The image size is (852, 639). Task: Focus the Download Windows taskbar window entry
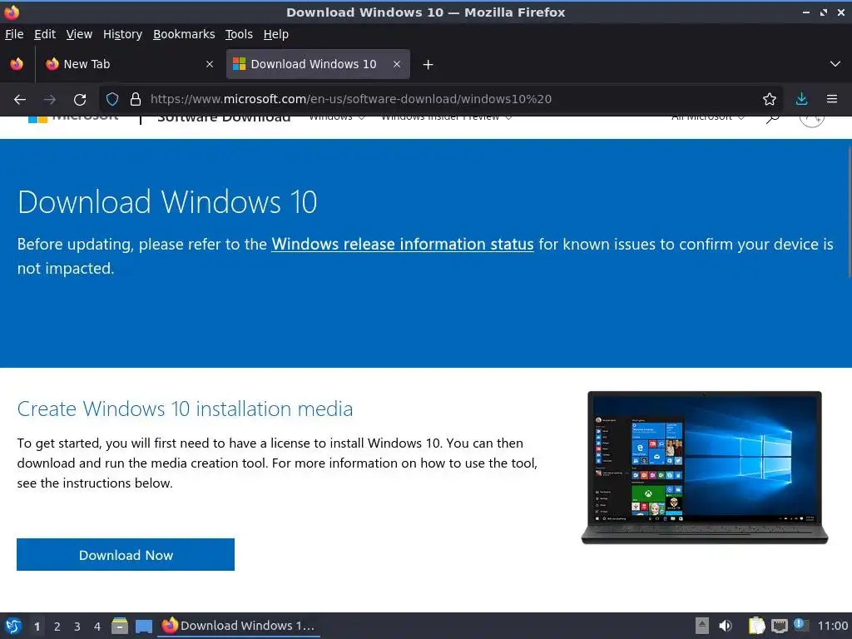[239, 626]
